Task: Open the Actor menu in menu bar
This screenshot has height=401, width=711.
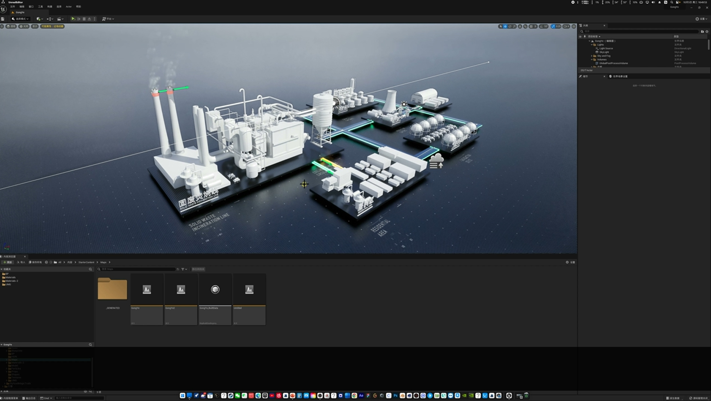Action: (68, 7)
